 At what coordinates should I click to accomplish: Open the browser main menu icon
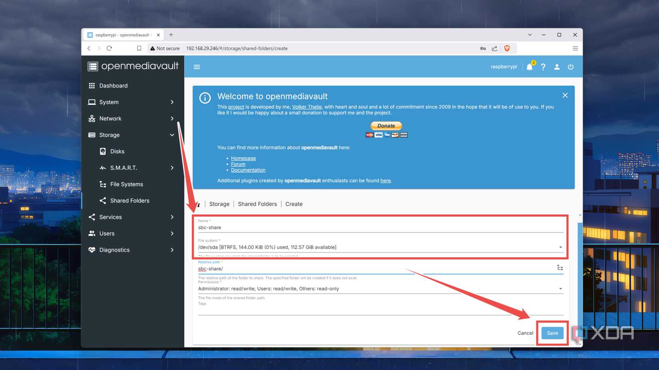(x=575, y=48)
